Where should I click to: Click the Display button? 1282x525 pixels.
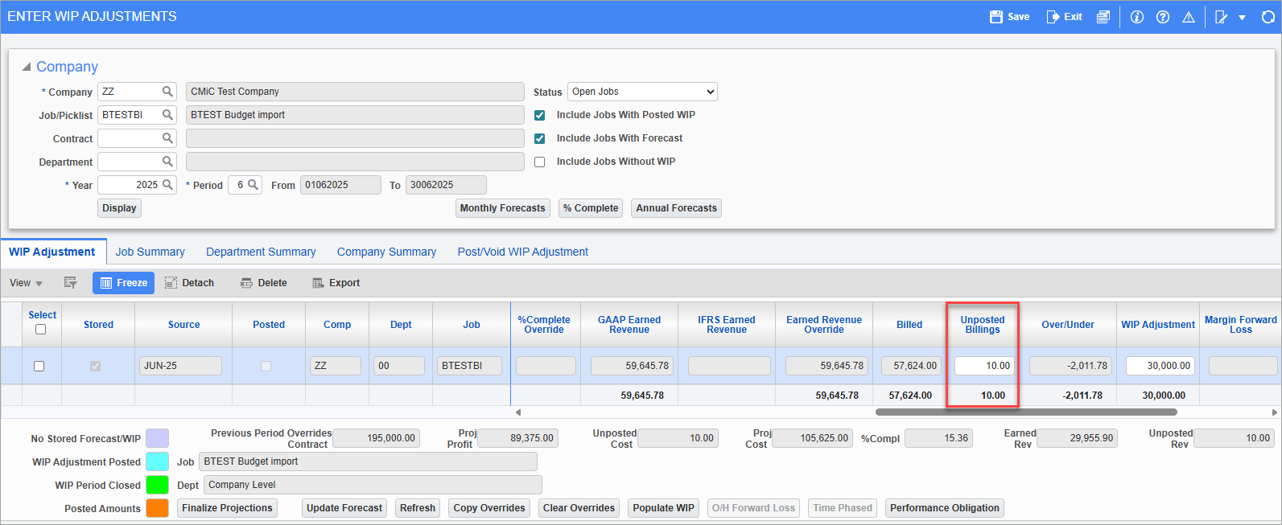pos(119,208)
